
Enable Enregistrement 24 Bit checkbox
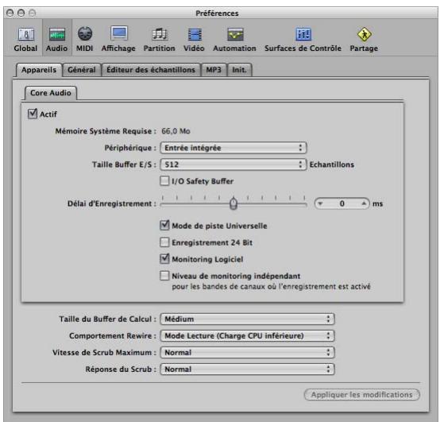click(164, 242)
